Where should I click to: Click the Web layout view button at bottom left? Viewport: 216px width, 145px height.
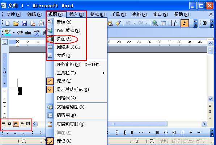point(10,124)
